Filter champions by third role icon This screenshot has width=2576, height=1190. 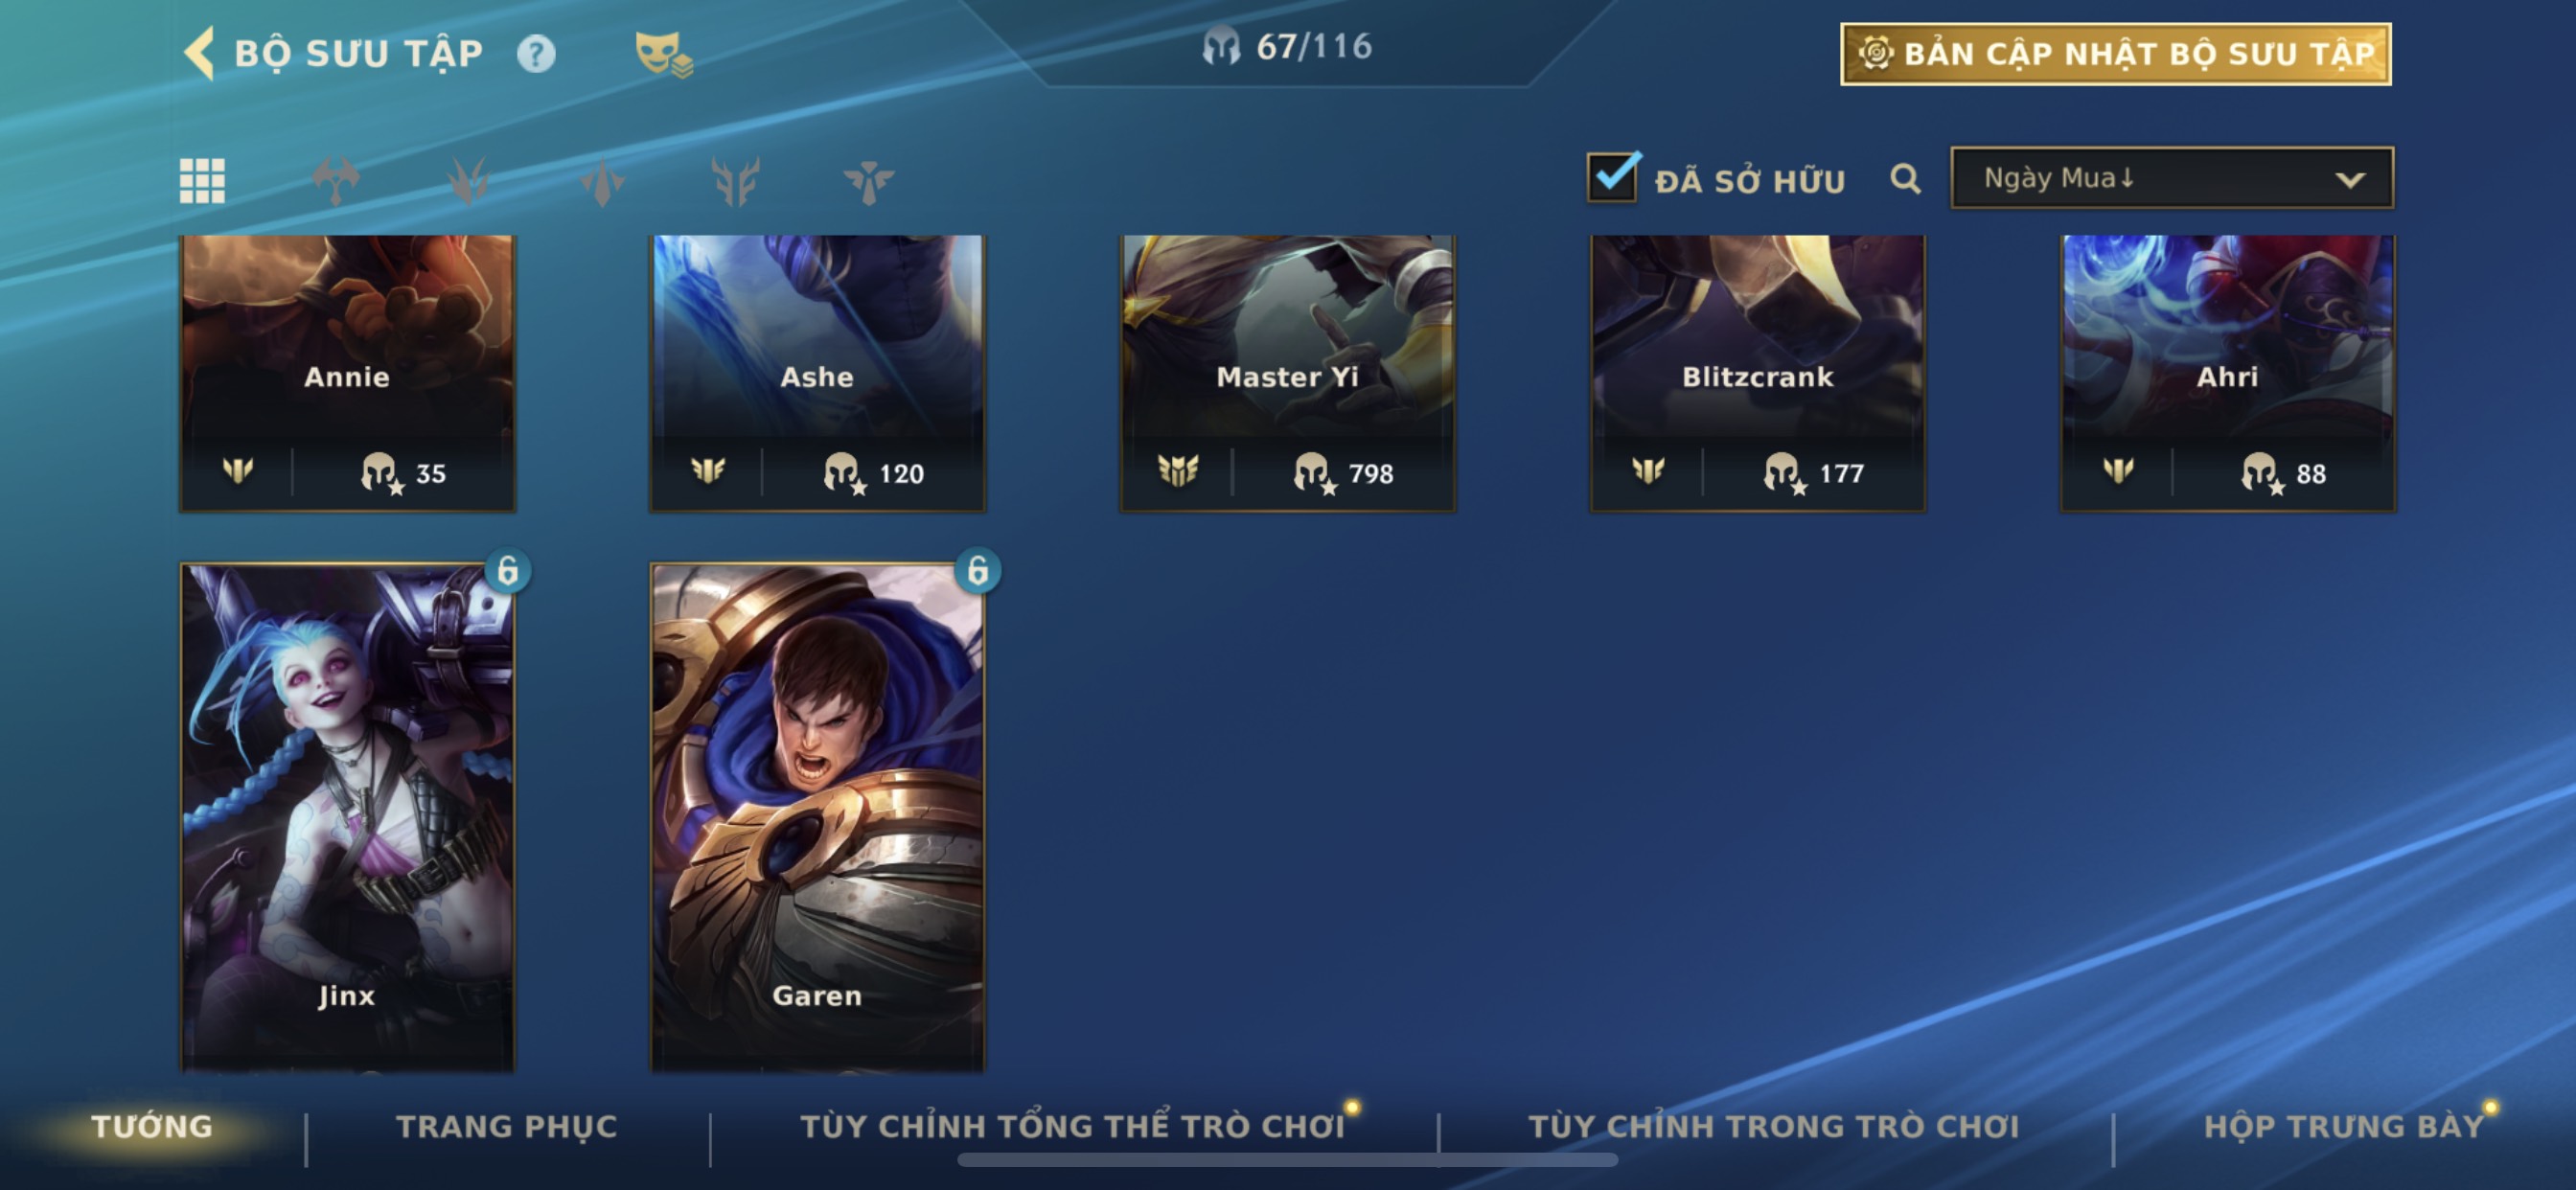coord(602,181)
